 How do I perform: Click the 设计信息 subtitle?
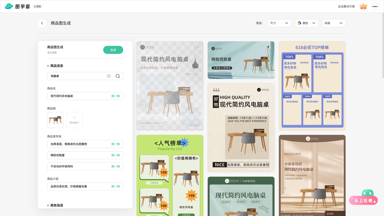[x=52, y=53]
